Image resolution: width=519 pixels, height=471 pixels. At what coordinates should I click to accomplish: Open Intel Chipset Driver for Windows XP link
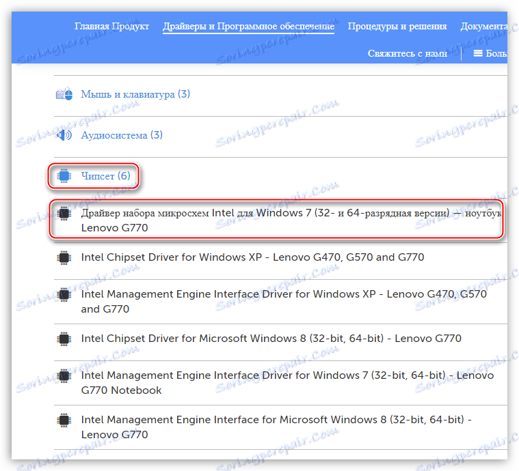tap(252, 257)
